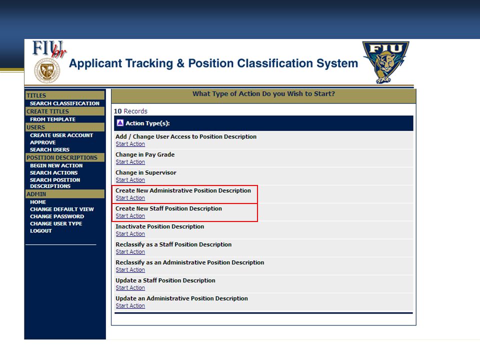Open Search Position Descriptions
480x360 pixels.
tap(55, 183)
